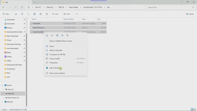Choose Compress to ZIP file

pyautogui.click(x=66, y=55)
